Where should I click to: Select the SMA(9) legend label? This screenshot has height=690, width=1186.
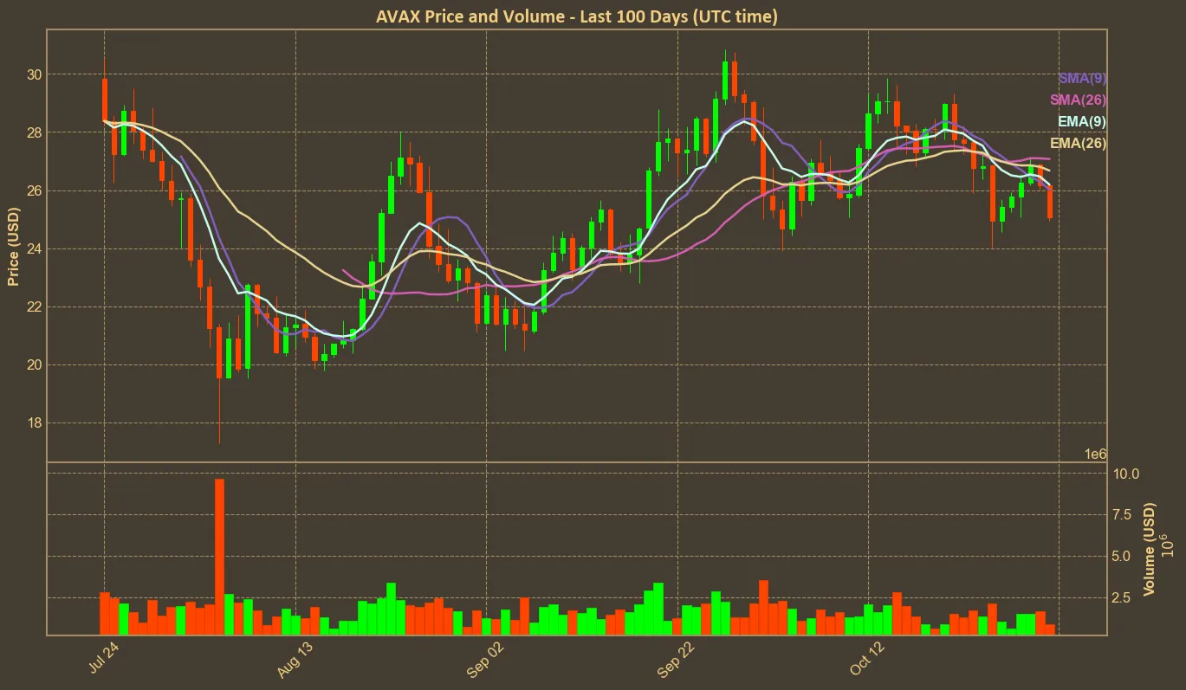pos(1082,78)
